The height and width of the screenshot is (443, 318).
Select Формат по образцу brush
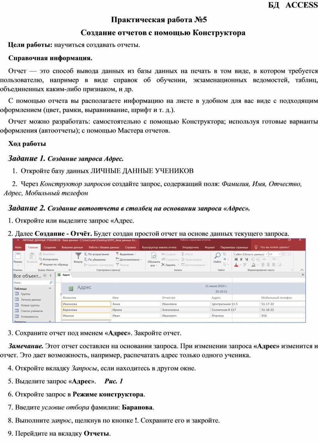coord(54,264)
